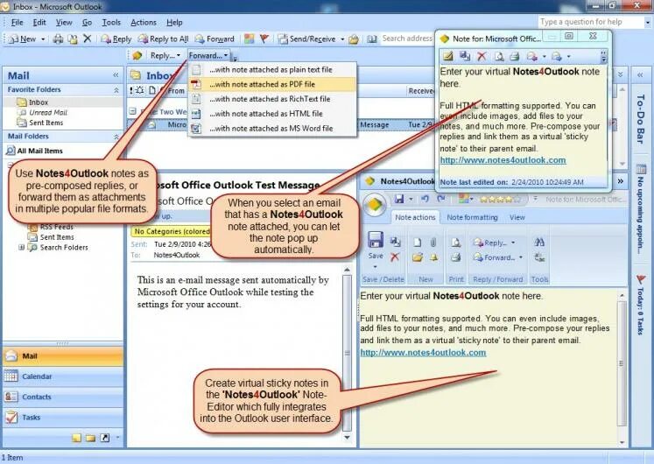This screenshot has height=464, width=654.
Task: Open the Tools menu
Action: coord(111,23)
